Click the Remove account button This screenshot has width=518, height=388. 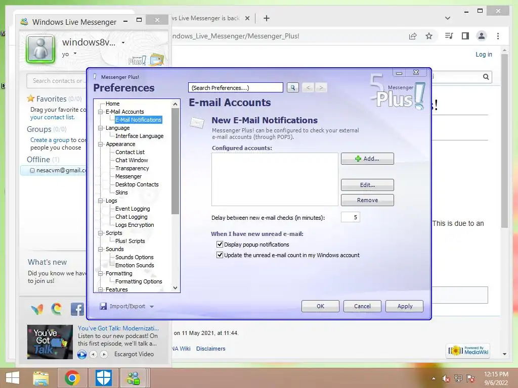(367, 200)
